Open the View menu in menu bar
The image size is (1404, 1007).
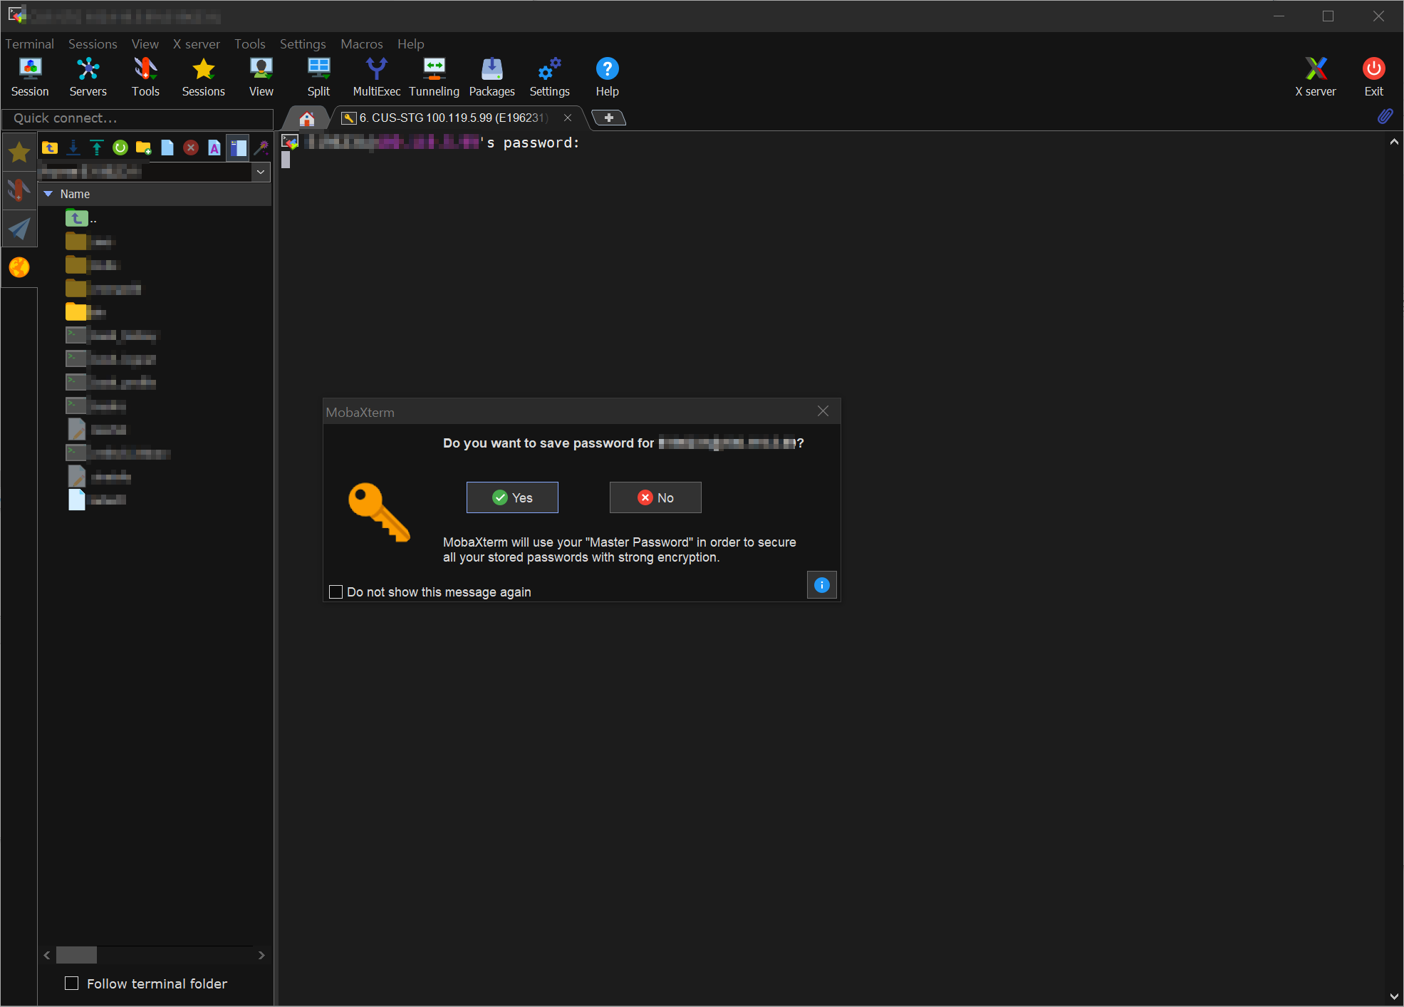[x=145, y=44]
